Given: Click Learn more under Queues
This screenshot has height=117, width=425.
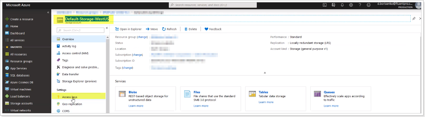Looking at the screenshot, I should pyautogui.click(x=331, y=106).
